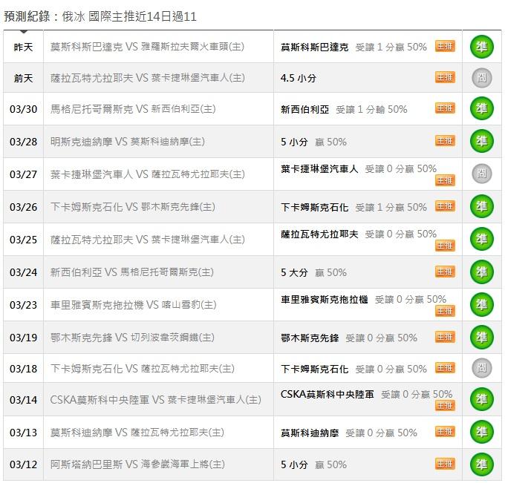Open the 下卡姆斯克石化 VS 鄂木斯克先鋒 match link
The width and height of the screenshot is (505, 483).
(133, 207)
